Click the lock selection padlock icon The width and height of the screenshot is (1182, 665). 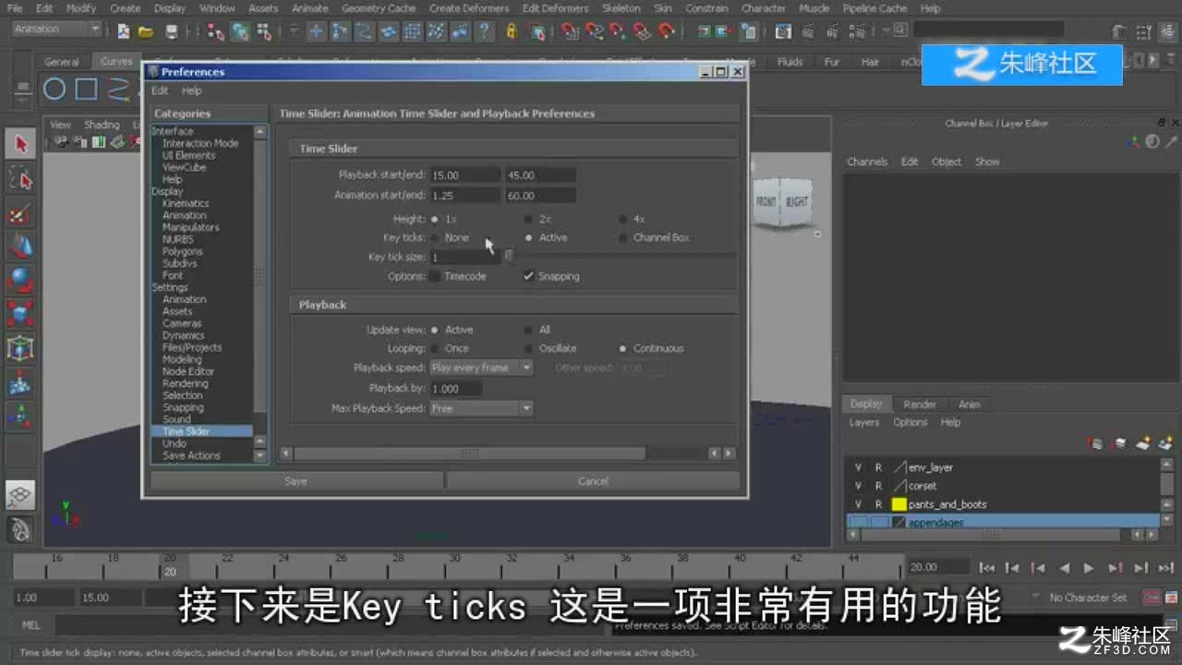tap(512, 32)
